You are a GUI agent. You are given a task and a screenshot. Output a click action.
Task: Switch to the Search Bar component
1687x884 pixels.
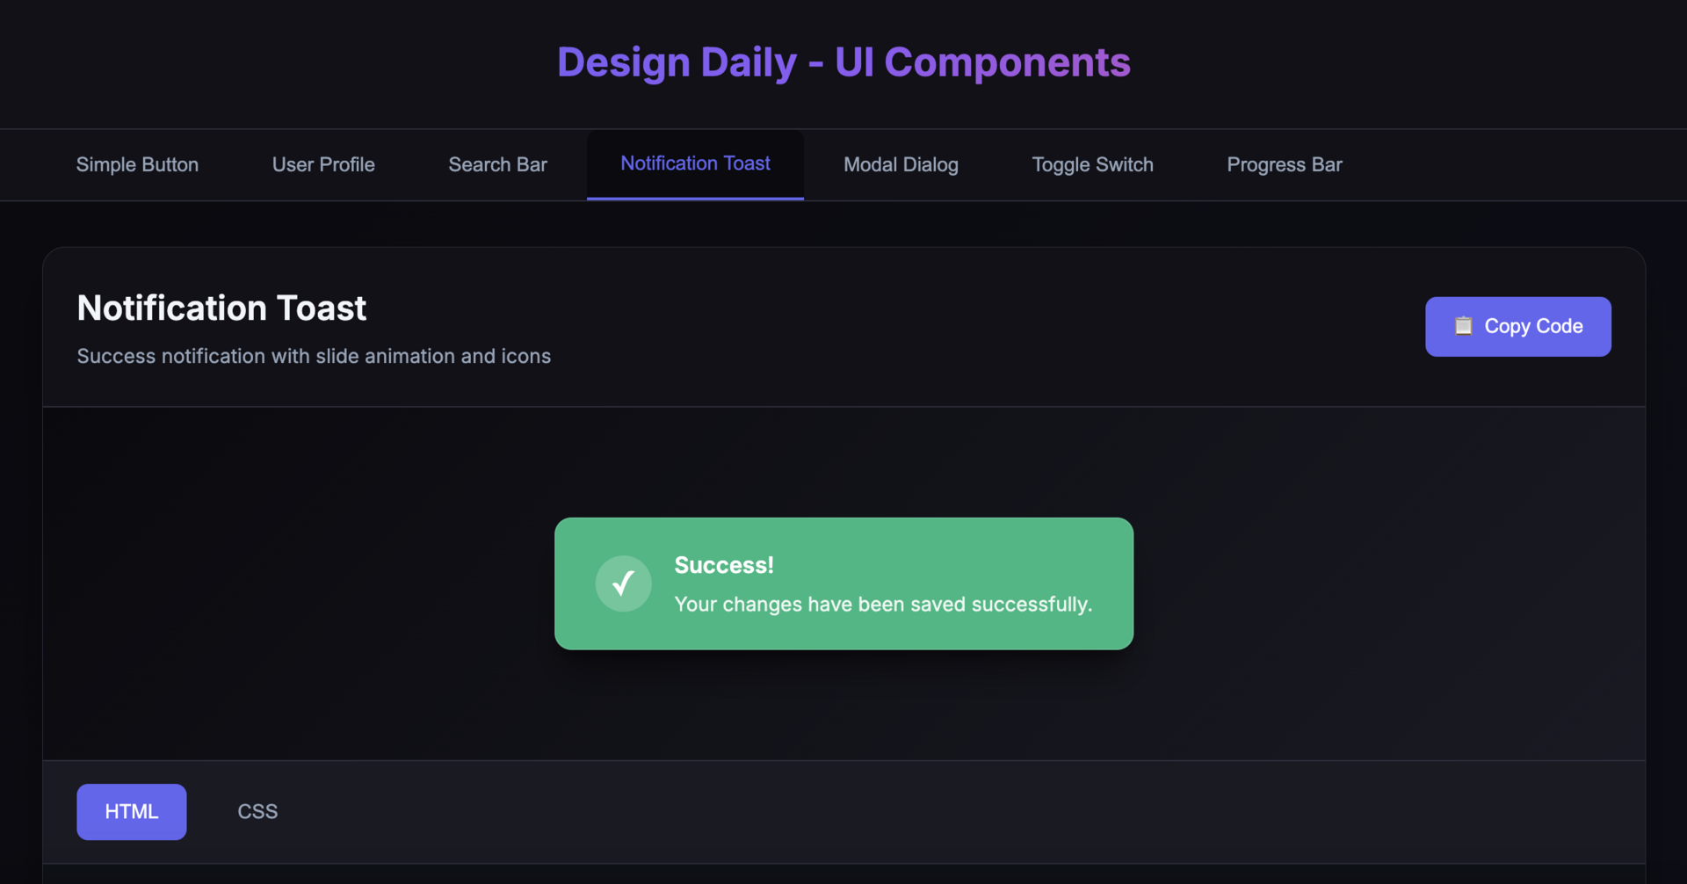(497, 164)
